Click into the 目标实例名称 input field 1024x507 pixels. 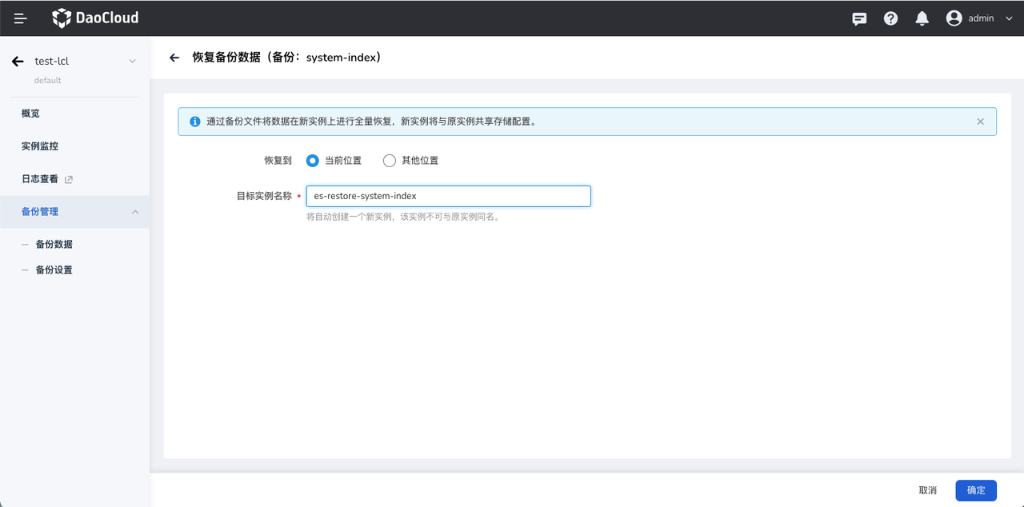[x=448, y=196]
